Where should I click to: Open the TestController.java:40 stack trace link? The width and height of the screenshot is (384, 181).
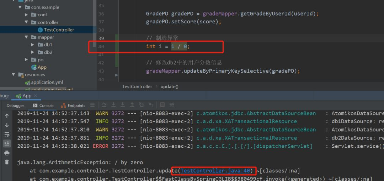215,171
